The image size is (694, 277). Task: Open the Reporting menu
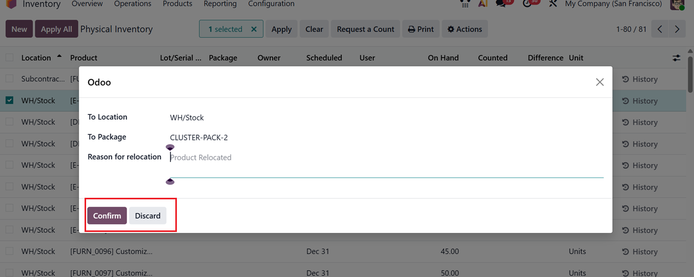click(220, 4)
